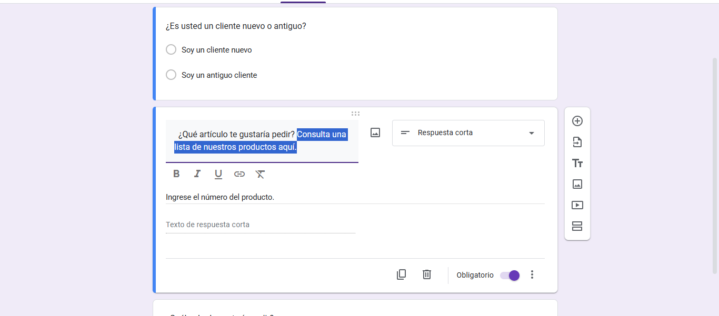The width and height of the screenshot is (719, 316).
Task: Apply italic formatting to selected text
Action: [x=197, y=174]
